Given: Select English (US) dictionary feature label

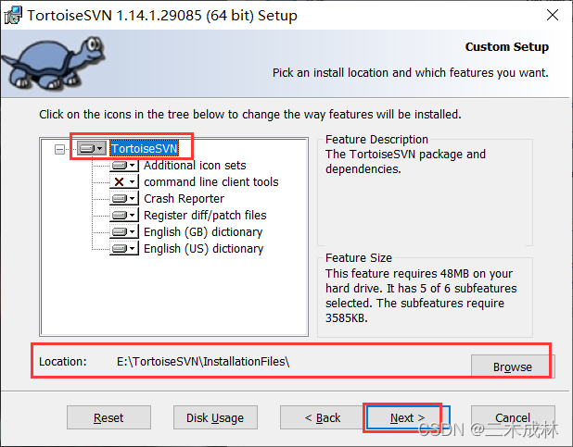Looking at the screenshot, I should pyautogui.click(x=204, y=249).
